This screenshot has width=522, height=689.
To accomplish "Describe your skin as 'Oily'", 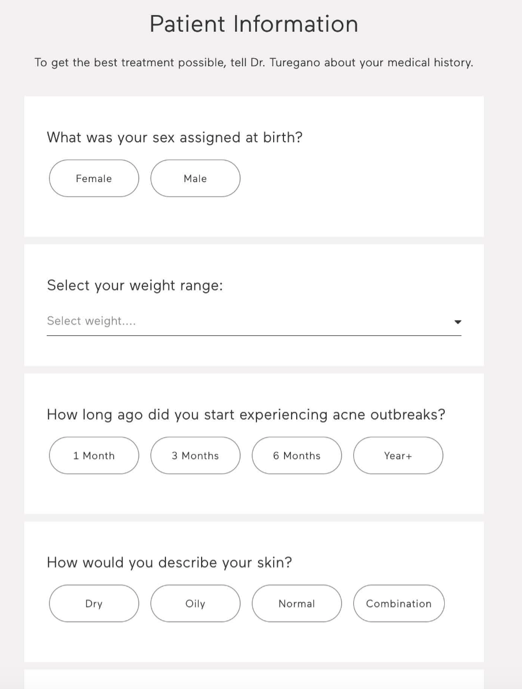I will point(195,603).
